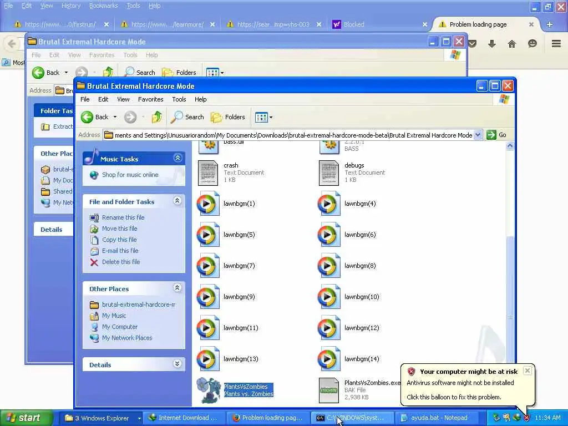Toggle Folders pane in front Explorer window
568x426 pixels.
click(x=228, y=117)
